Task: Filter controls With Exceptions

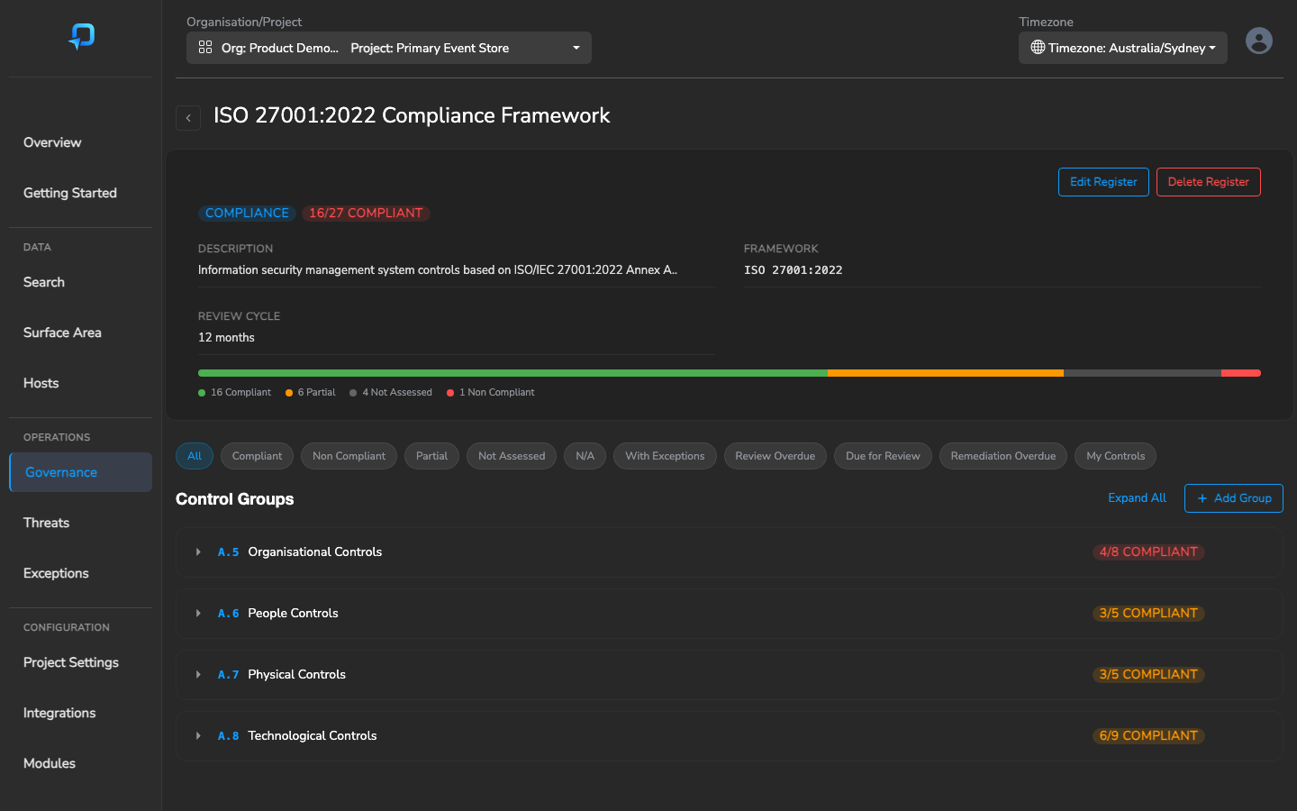Action: [665, 456]
